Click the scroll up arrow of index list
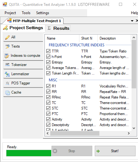The image size is (138, 162). [x=134, y=37]
